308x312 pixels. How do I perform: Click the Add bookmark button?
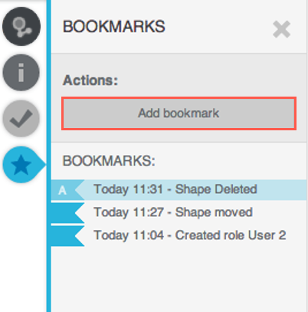tap(179, 113)
